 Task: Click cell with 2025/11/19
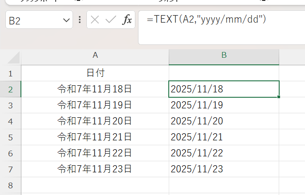pos(224,105)
